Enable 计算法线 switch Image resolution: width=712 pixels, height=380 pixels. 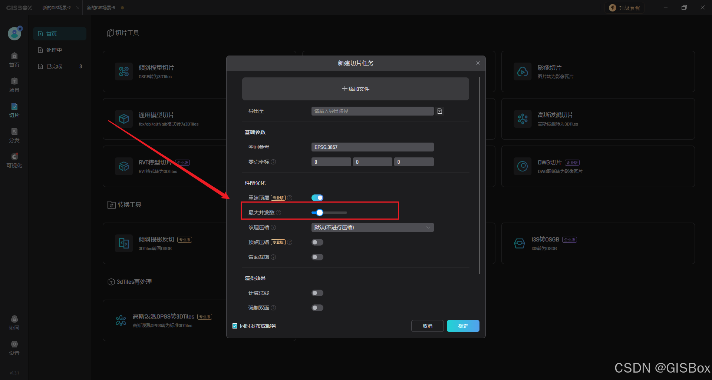pos(317,293)
